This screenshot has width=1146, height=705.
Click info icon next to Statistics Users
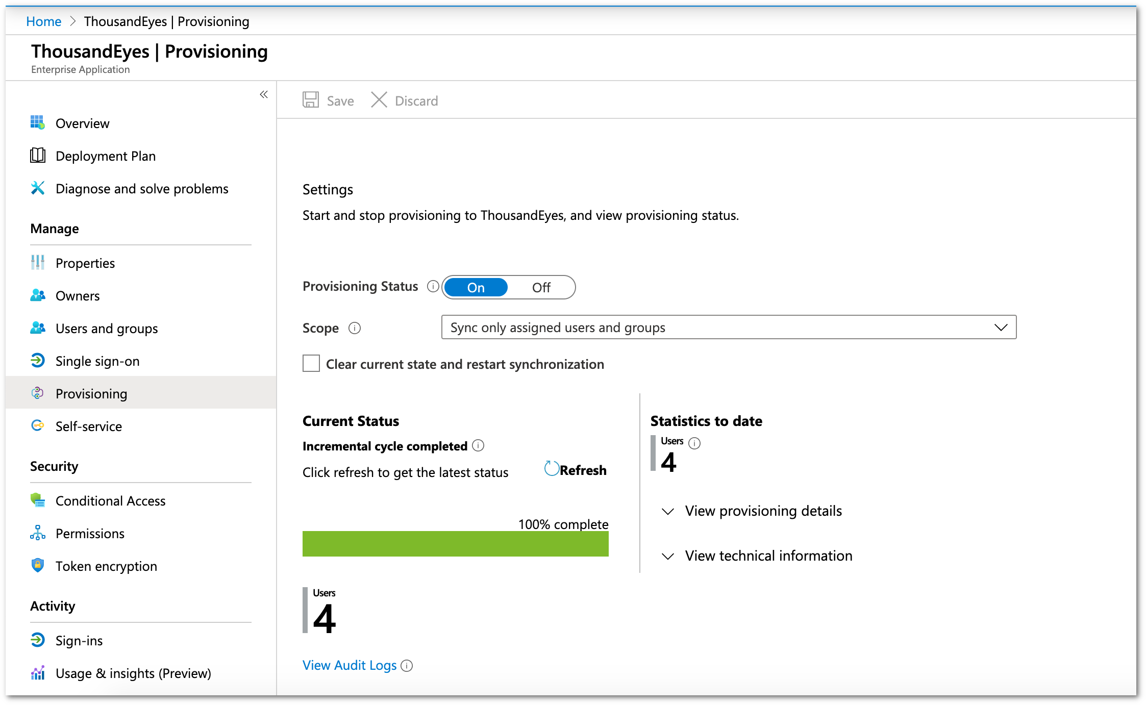click(694, 443)
